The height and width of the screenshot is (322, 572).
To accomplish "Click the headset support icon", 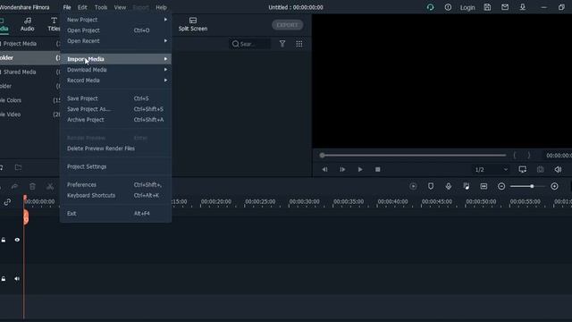I will 431,7.
